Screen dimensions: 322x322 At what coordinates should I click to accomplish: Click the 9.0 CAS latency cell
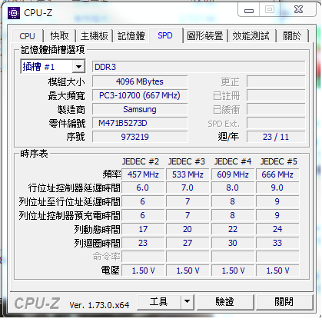[277, 188]
